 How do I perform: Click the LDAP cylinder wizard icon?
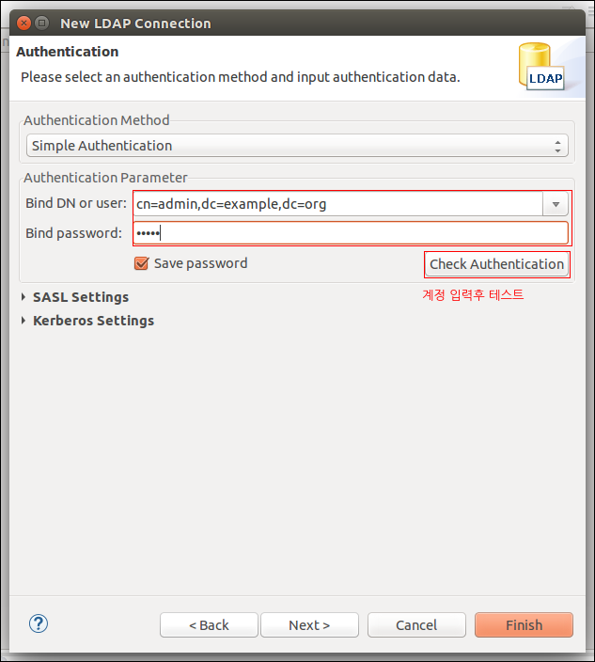click(x=541, y=67)
